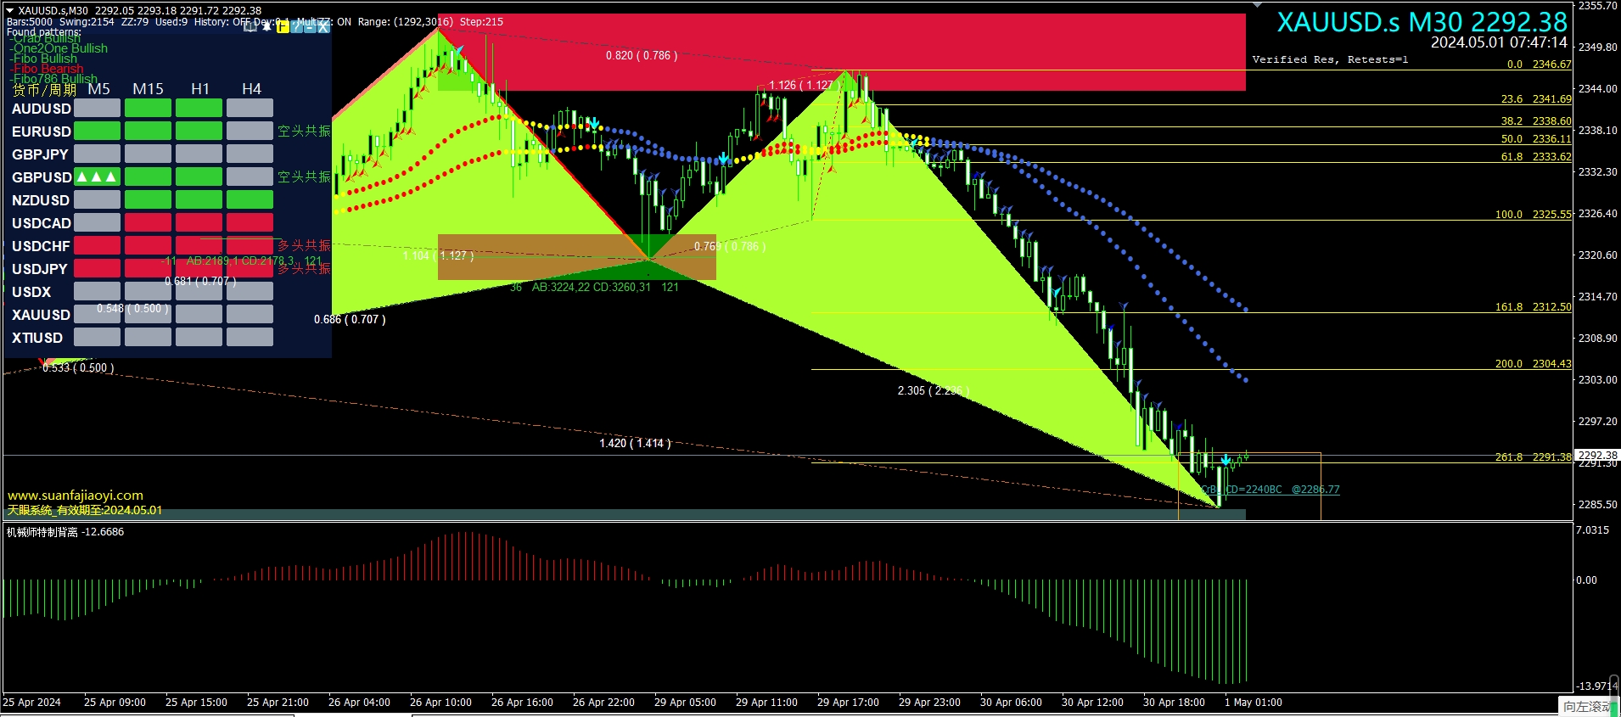Viewport: 1621px width, 717px height.
Task: Click the 'XAUUSD.s M30 2292.38' cyan header
Action: click(x=1422, y=22)
